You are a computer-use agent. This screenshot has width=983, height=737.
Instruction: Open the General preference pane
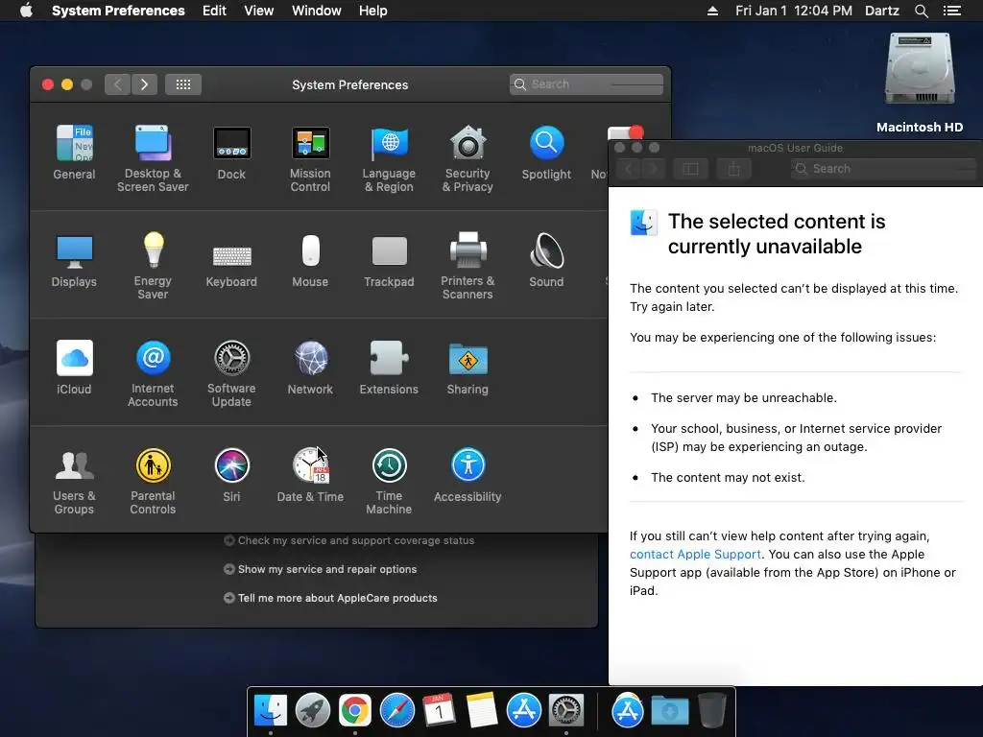pyautogui.click(x=74, y=153)
